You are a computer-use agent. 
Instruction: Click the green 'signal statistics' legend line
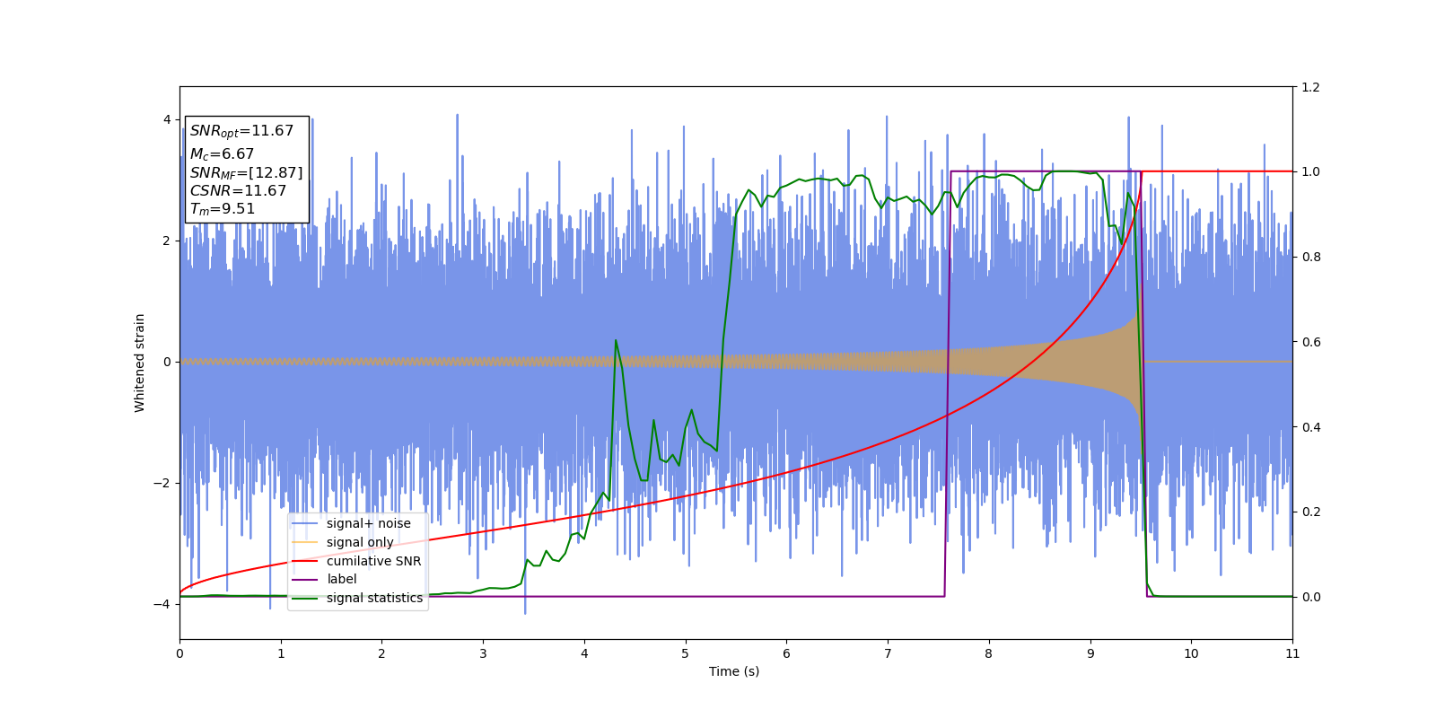306,598
